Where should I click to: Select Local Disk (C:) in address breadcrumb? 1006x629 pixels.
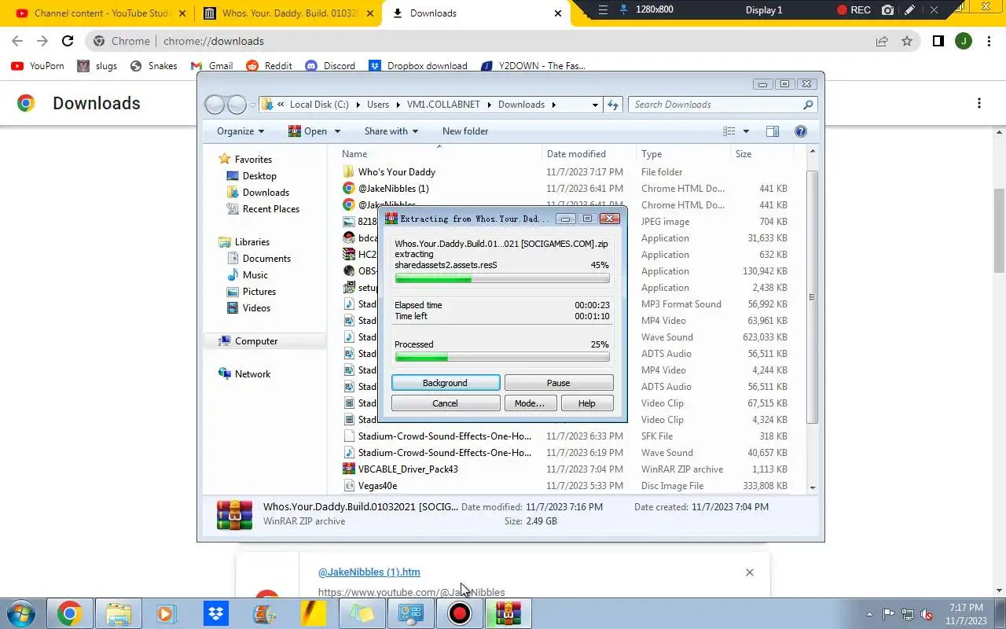coord(319,105)
